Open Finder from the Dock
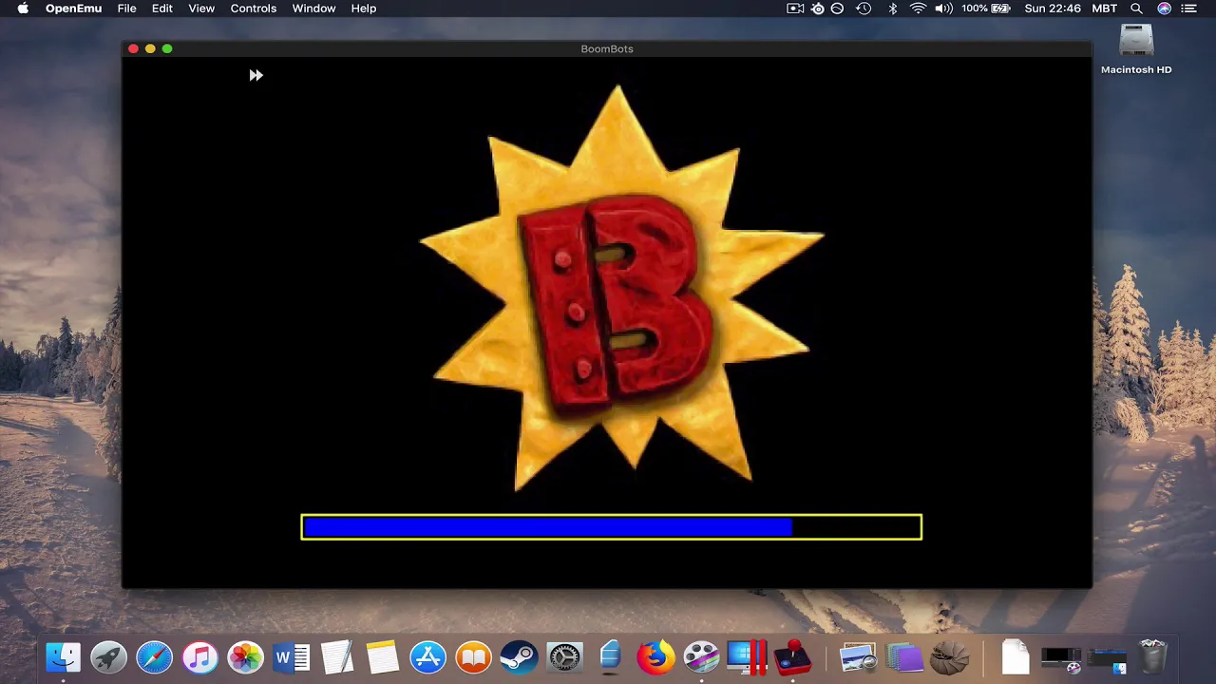This screenshot has height=684, width=1216. point(64,656)
